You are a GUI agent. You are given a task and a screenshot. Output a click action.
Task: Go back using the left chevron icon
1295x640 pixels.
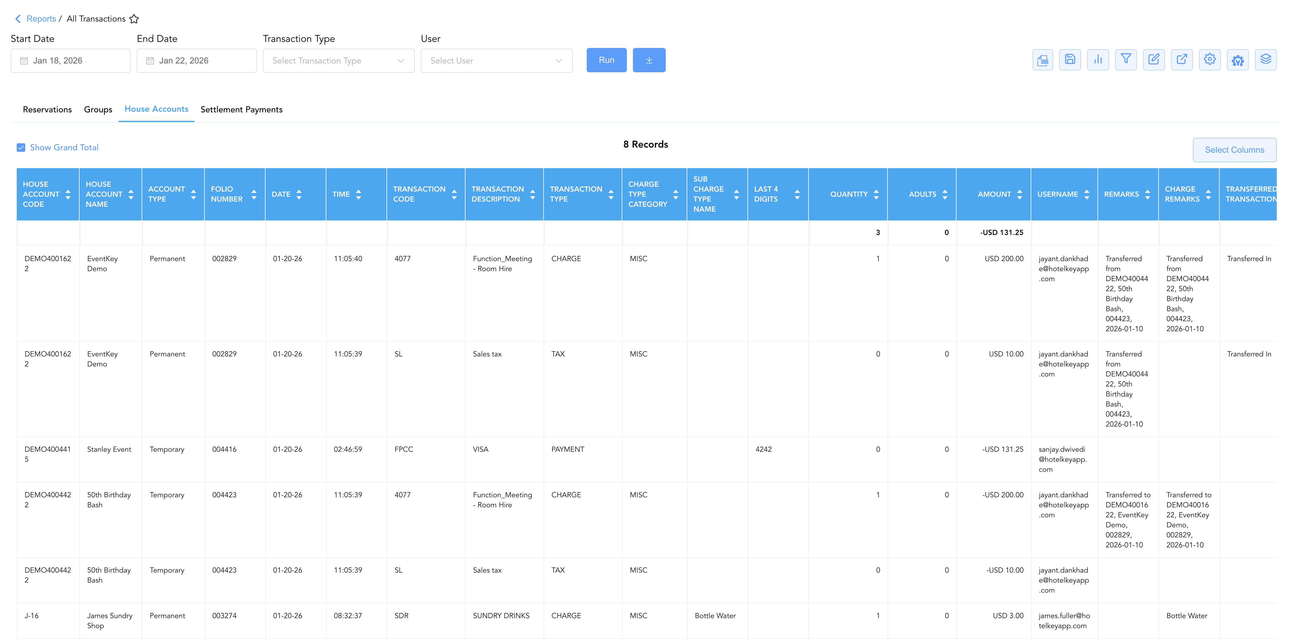(18, 19)
